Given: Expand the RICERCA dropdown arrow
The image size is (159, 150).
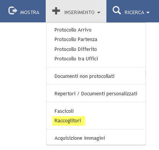Looking at the screenshot, I should click(148, 13).
